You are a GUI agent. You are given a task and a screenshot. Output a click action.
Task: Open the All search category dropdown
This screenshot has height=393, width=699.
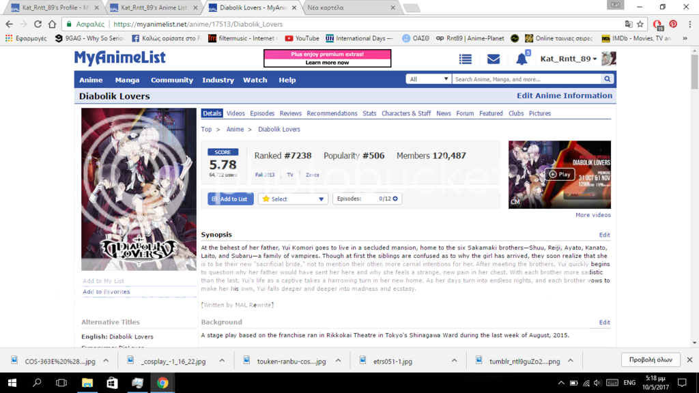(429, 79)
